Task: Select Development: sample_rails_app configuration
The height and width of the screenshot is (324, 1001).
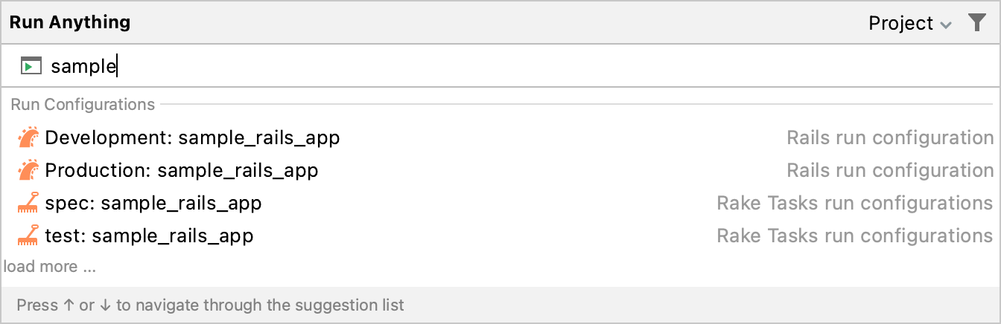Action: pyautogui.click(x=192, y=138)
